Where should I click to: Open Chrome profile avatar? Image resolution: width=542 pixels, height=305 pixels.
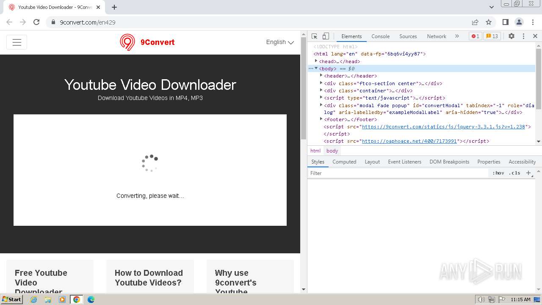pos(519,22)
